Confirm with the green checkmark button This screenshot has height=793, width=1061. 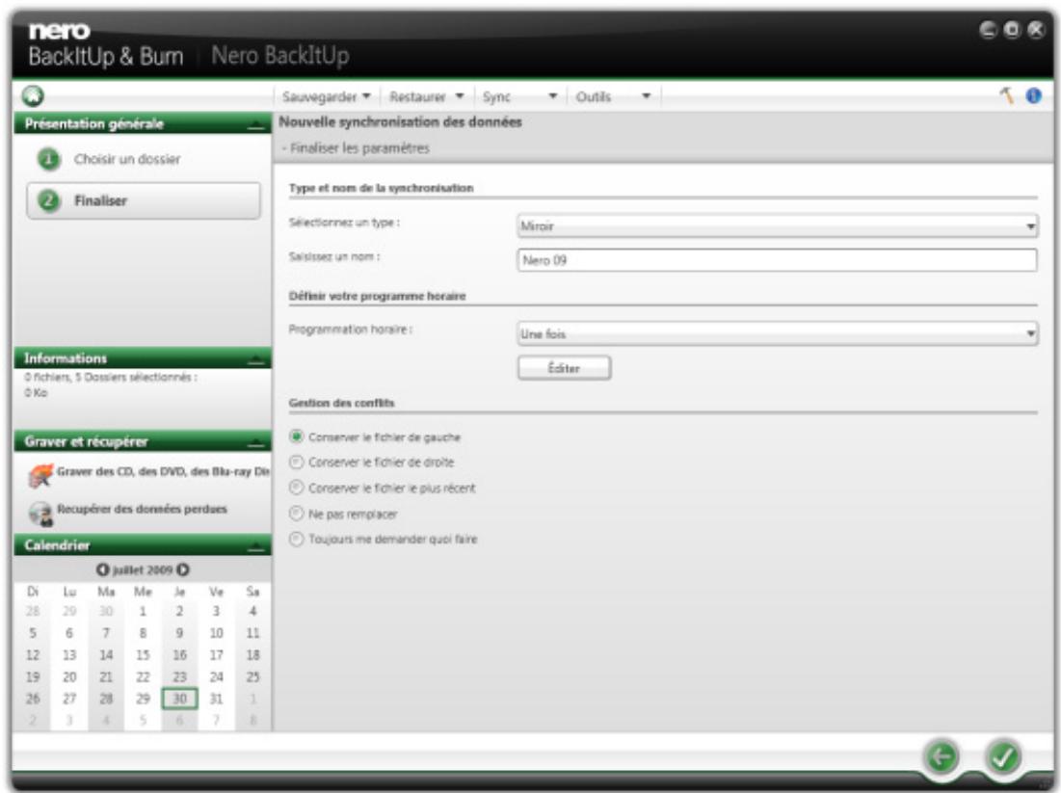(1003, 756)
